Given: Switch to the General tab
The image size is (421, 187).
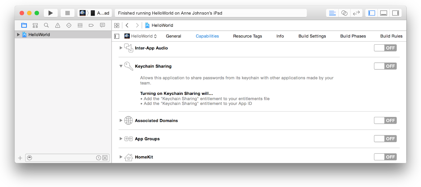Looking at the screenshot, I should (173, 36).
